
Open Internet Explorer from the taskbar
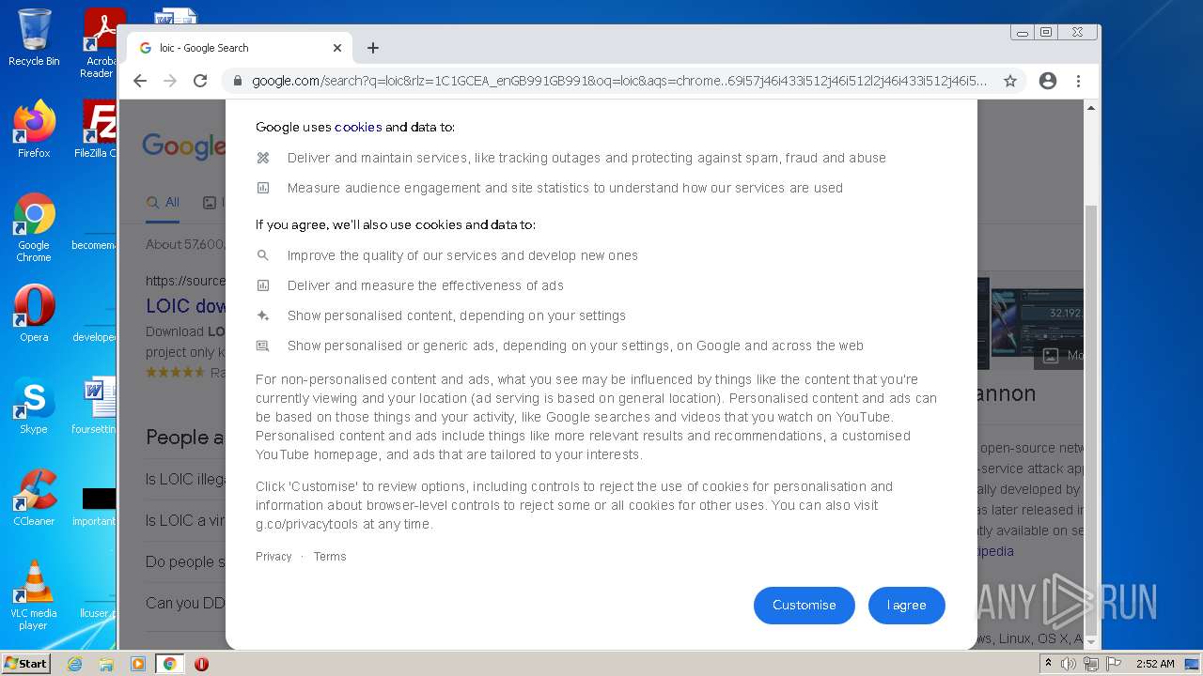74,664
